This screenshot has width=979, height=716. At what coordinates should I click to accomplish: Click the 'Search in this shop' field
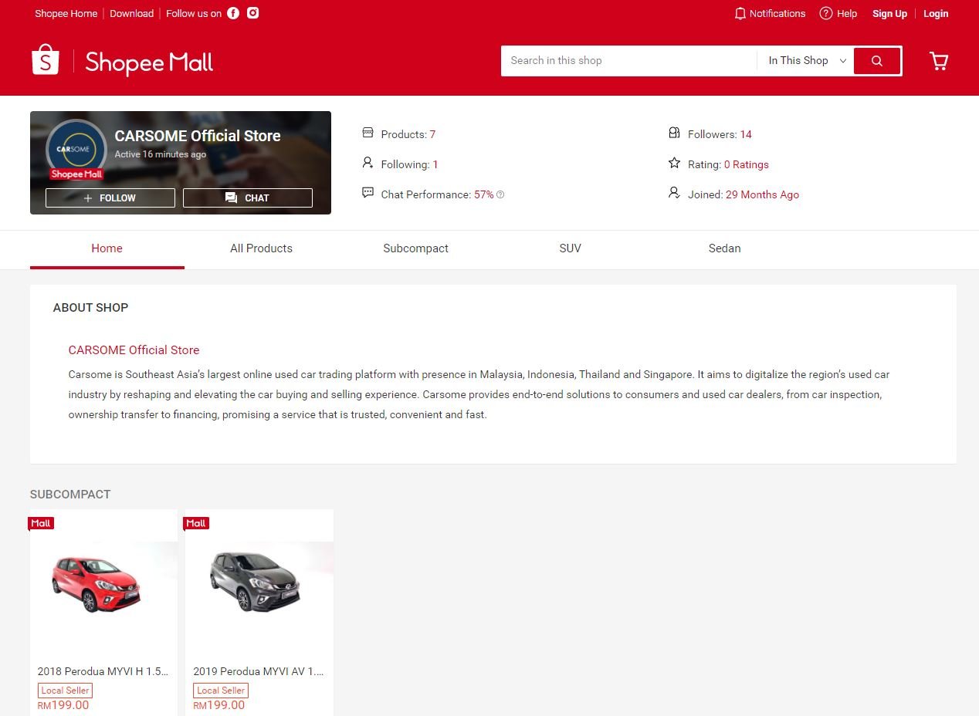click(628, 61)
